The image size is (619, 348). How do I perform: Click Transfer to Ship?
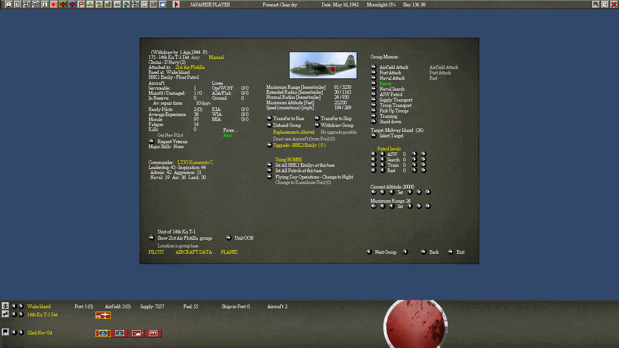[x=317, y=118]
